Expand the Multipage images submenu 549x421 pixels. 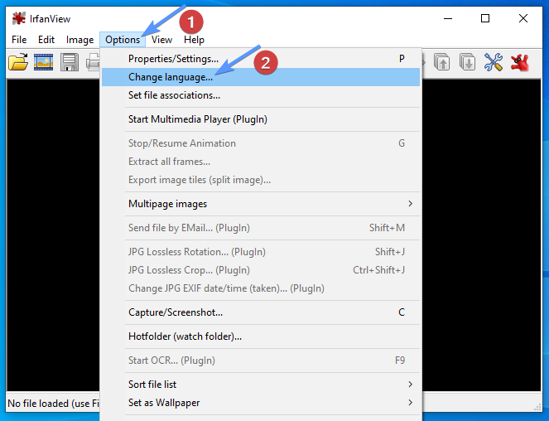click(261, 204)
